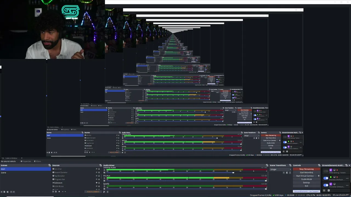351x197 pixels.
Task: Move the source down with the Sources down arrow
Action: [x=65, y=192]
